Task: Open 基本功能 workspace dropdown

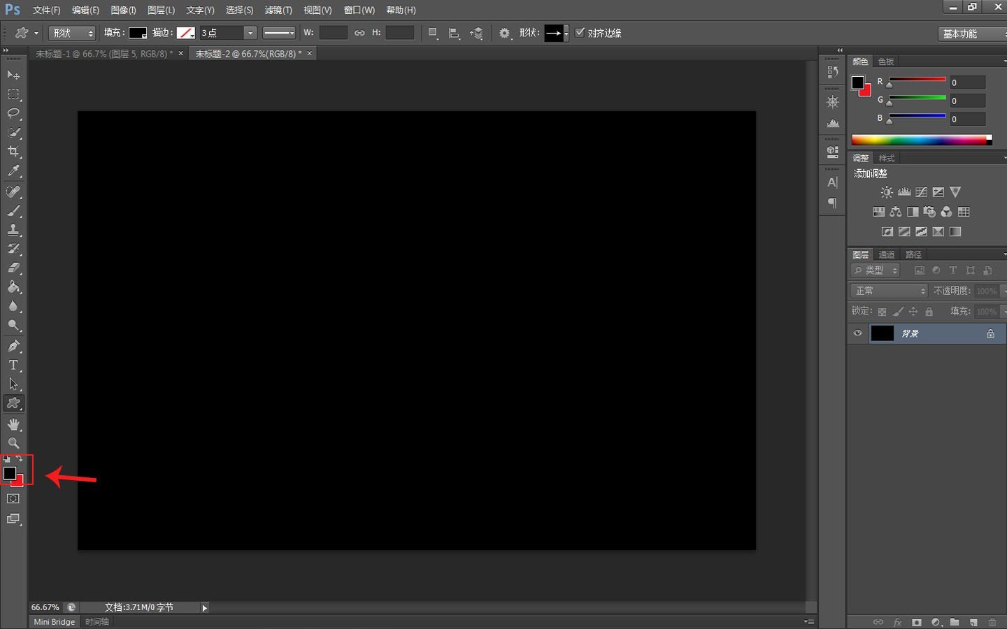Action: [x=973, y=34]
